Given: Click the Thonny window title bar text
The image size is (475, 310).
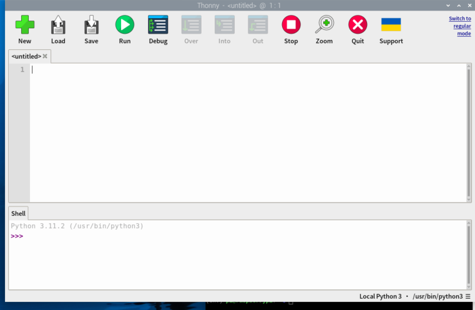Looking at the screenshot, I should [x=239, y=6].
